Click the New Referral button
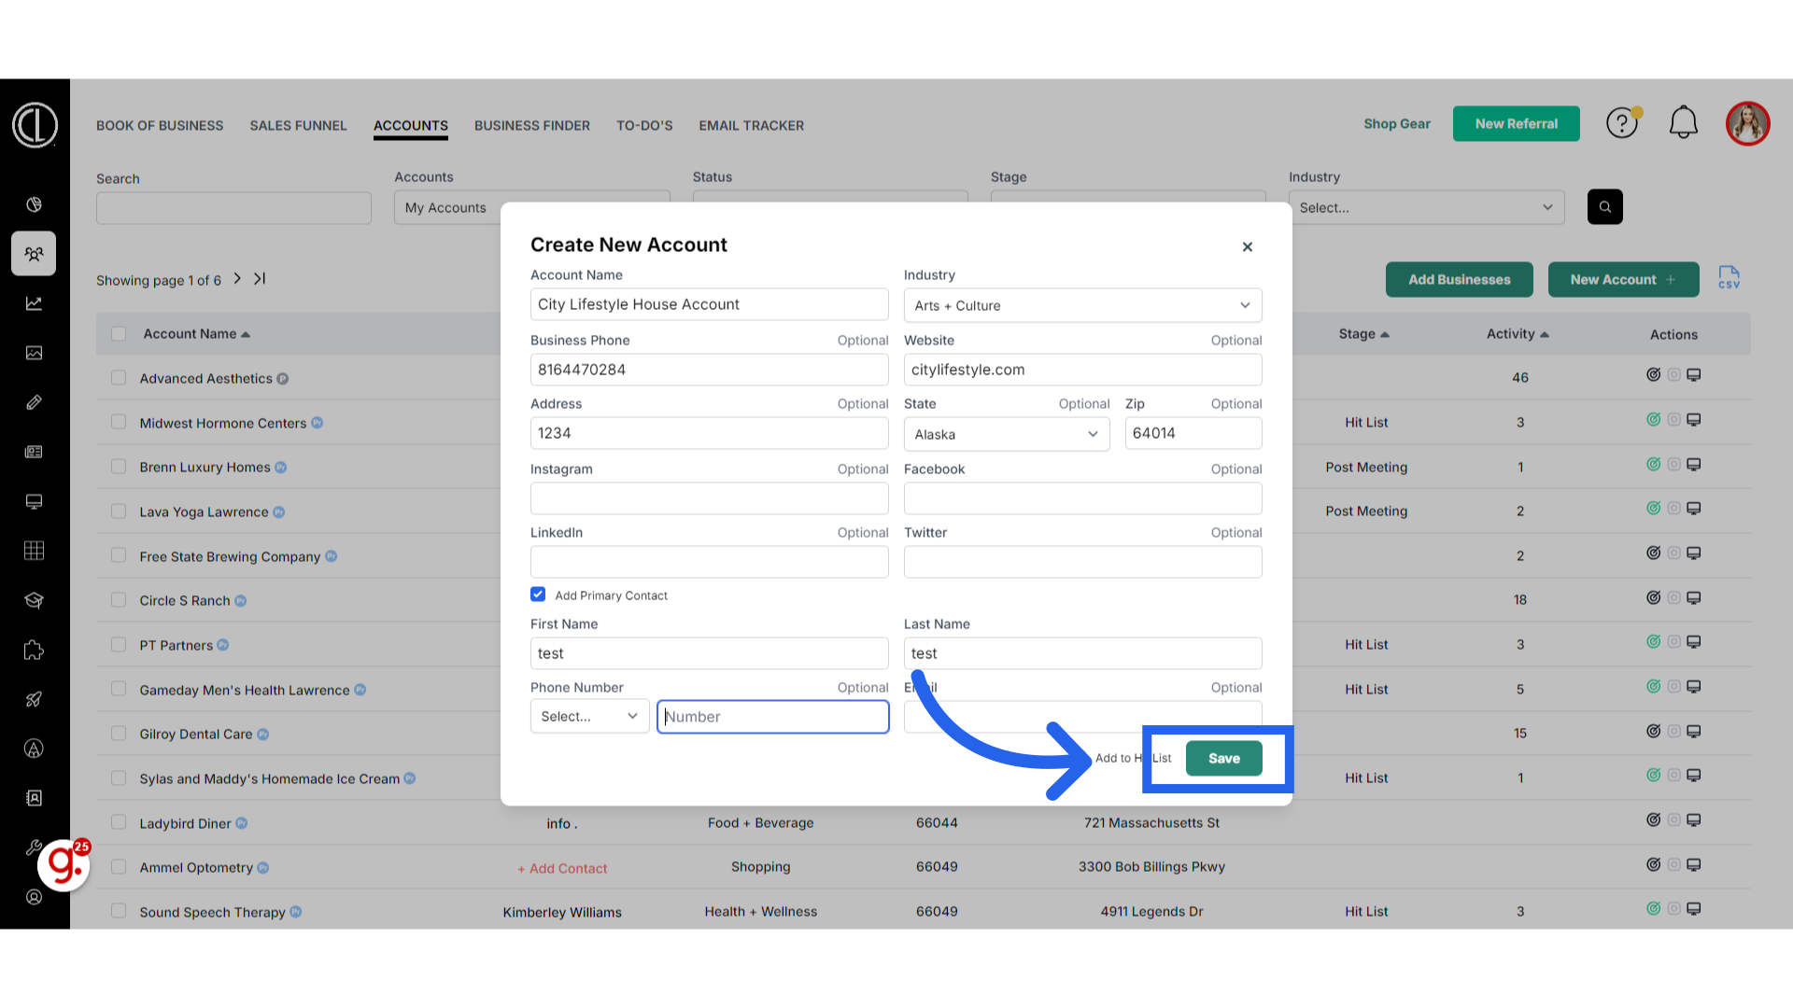Screen dimensions: 1793x1008 point(1516,123)
